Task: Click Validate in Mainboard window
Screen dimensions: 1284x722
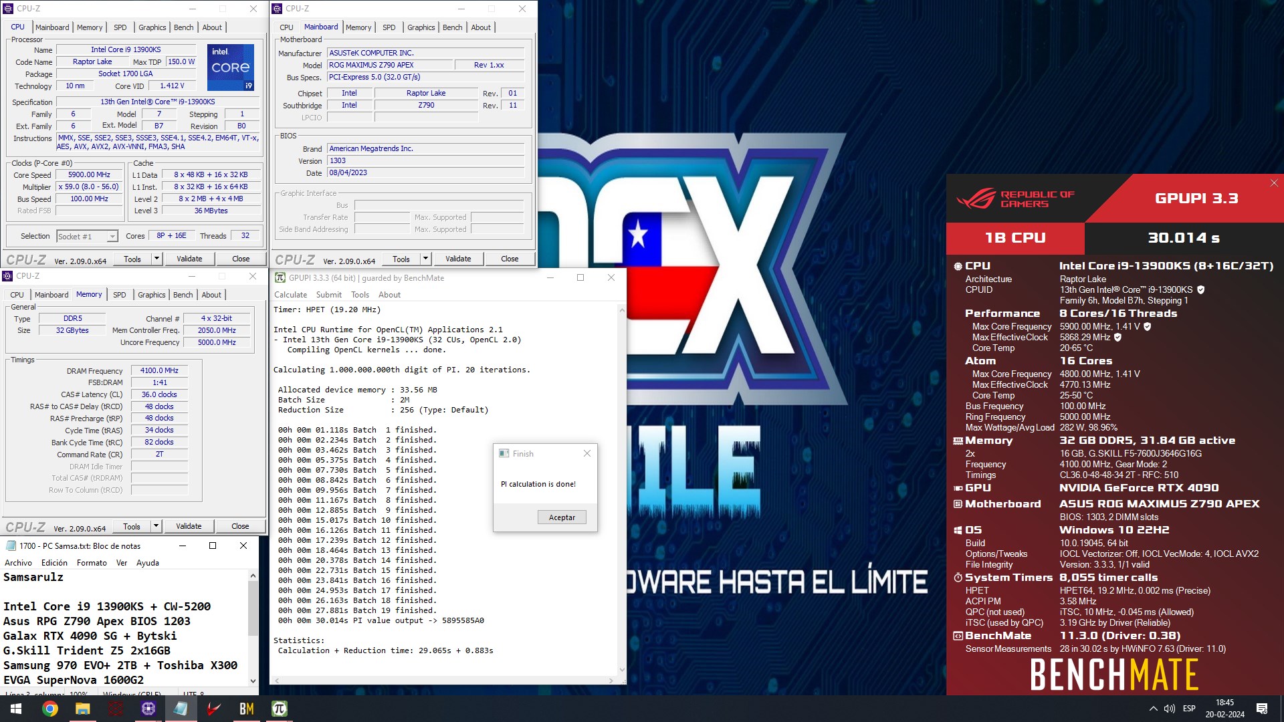Action: click(458, 259)
